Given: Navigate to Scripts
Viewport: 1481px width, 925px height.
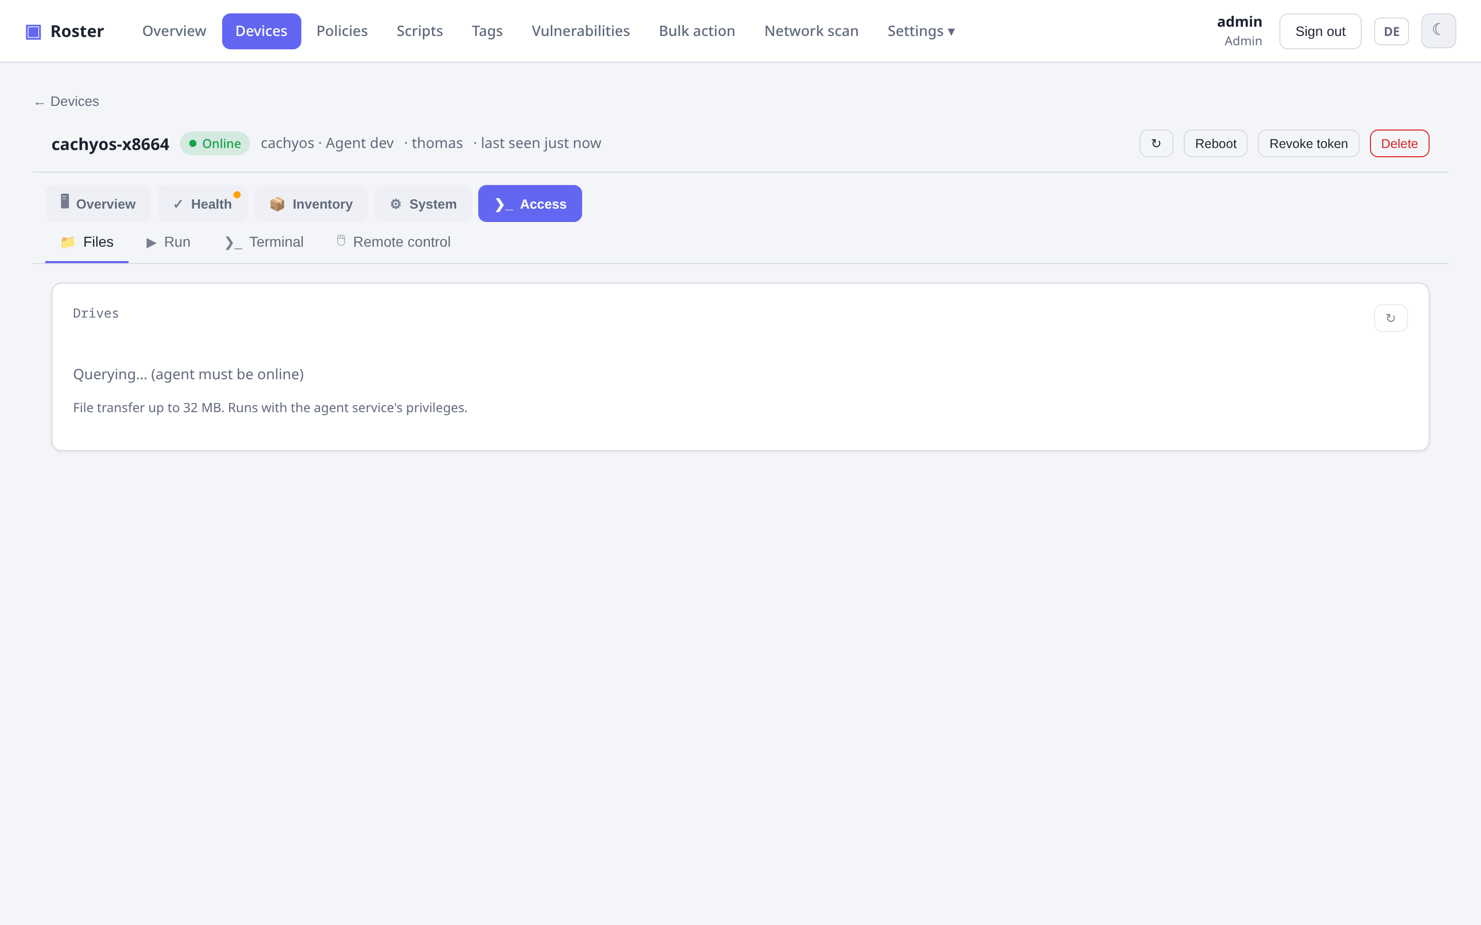Looking at the screenshot, I should tap(419, 31).
